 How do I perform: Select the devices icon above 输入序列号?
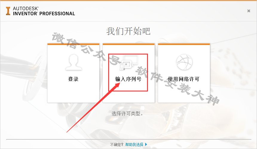(129, 62)
